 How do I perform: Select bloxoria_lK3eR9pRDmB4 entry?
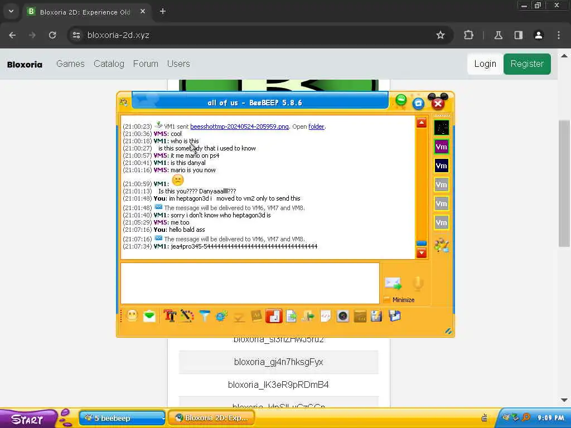(x=279, y=385)
